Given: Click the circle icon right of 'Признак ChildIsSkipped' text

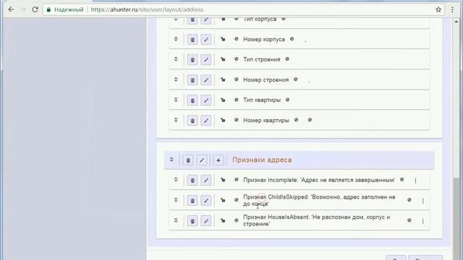Looking at the screenshot, I should pos(409,200).
